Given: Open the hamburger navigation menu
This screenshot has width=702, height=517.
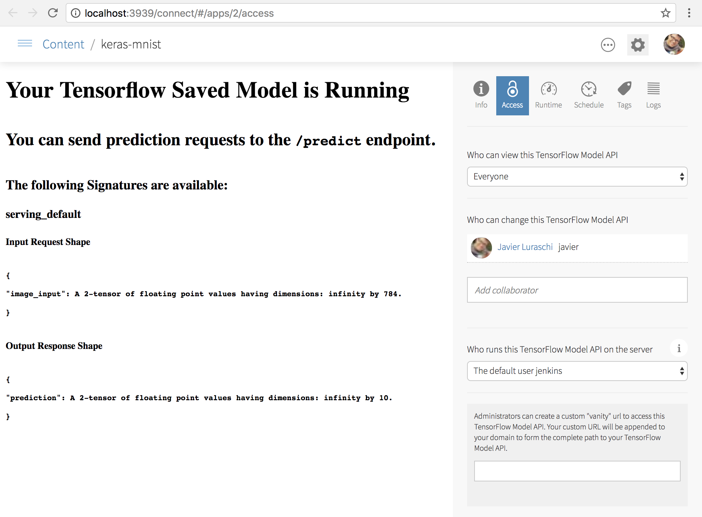Looking at the screenshot, I should (25, 44).
